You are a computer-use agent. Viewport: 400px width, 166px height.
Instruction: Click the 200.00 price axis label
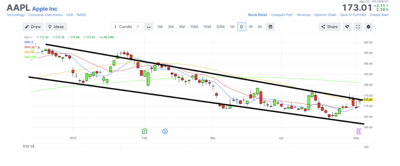[x=369, y=43]
